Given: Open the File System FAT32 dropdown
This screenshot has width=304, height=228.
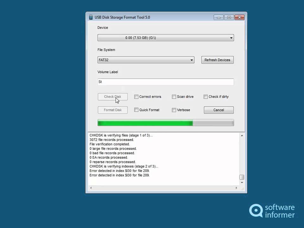Looking at the screenshot, I should [x=146, y=60].
